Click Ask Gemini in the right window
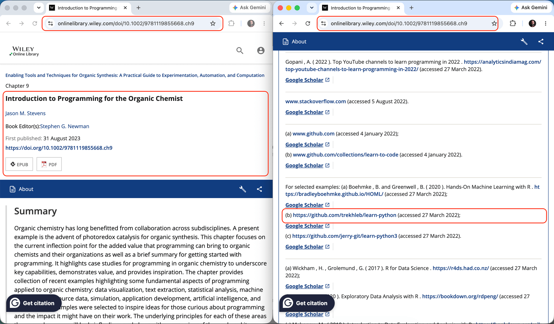The height and width of the screenshot is (324, 554). pyautogui.click(x=531, y=7)
